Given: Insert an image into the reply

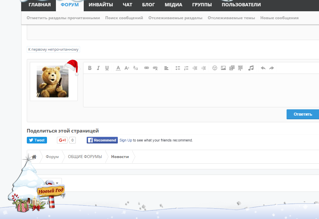Looking at the screenshot, I should click(x=223, y=68).
